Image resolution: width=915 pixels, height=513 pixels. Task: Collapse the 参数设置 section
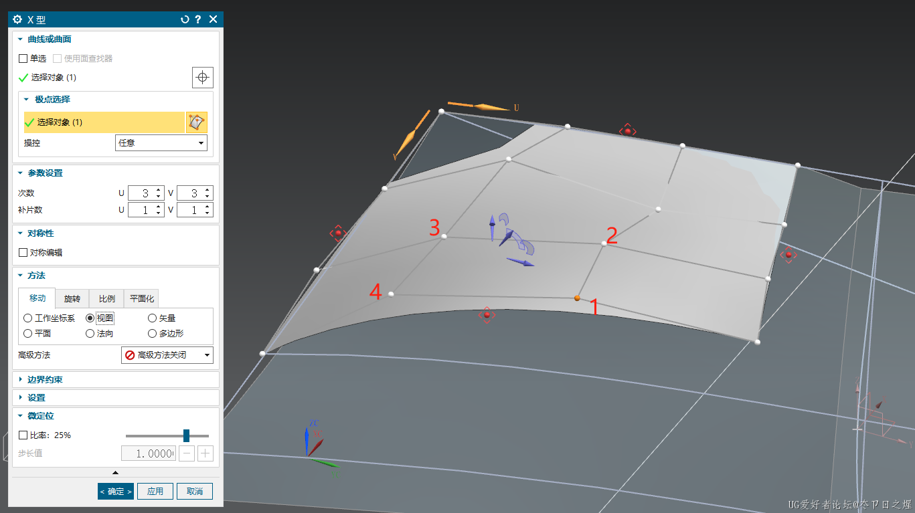tap(20, 173)
